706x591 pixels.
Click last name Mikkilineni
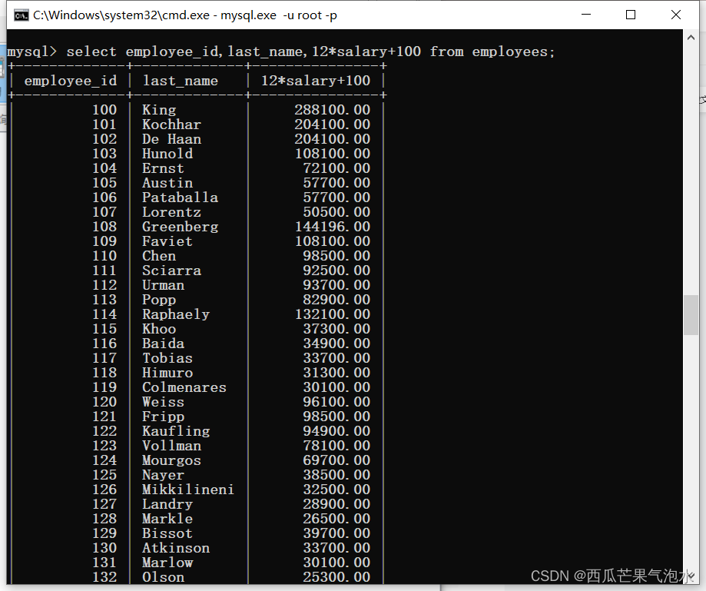pyautogui.click(x=188, y=490)
